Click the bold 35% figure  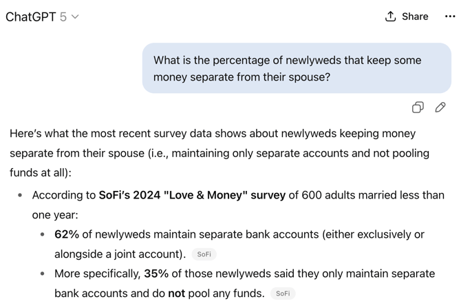156,274
